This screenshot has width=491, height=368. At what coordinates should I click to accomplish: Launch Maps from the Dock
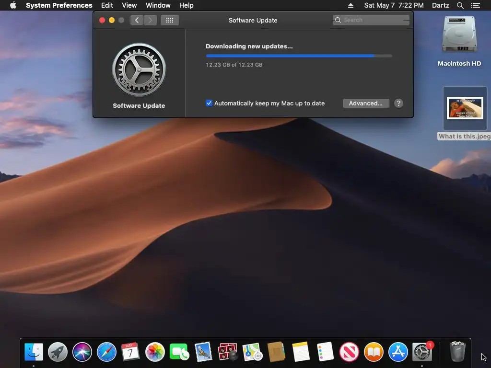pos(252,352)
